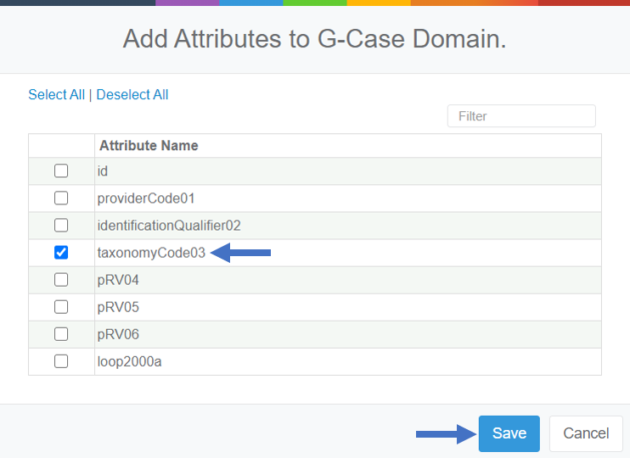
Task: Tick the providerCode01 checkbox
Action: [61, 198]
